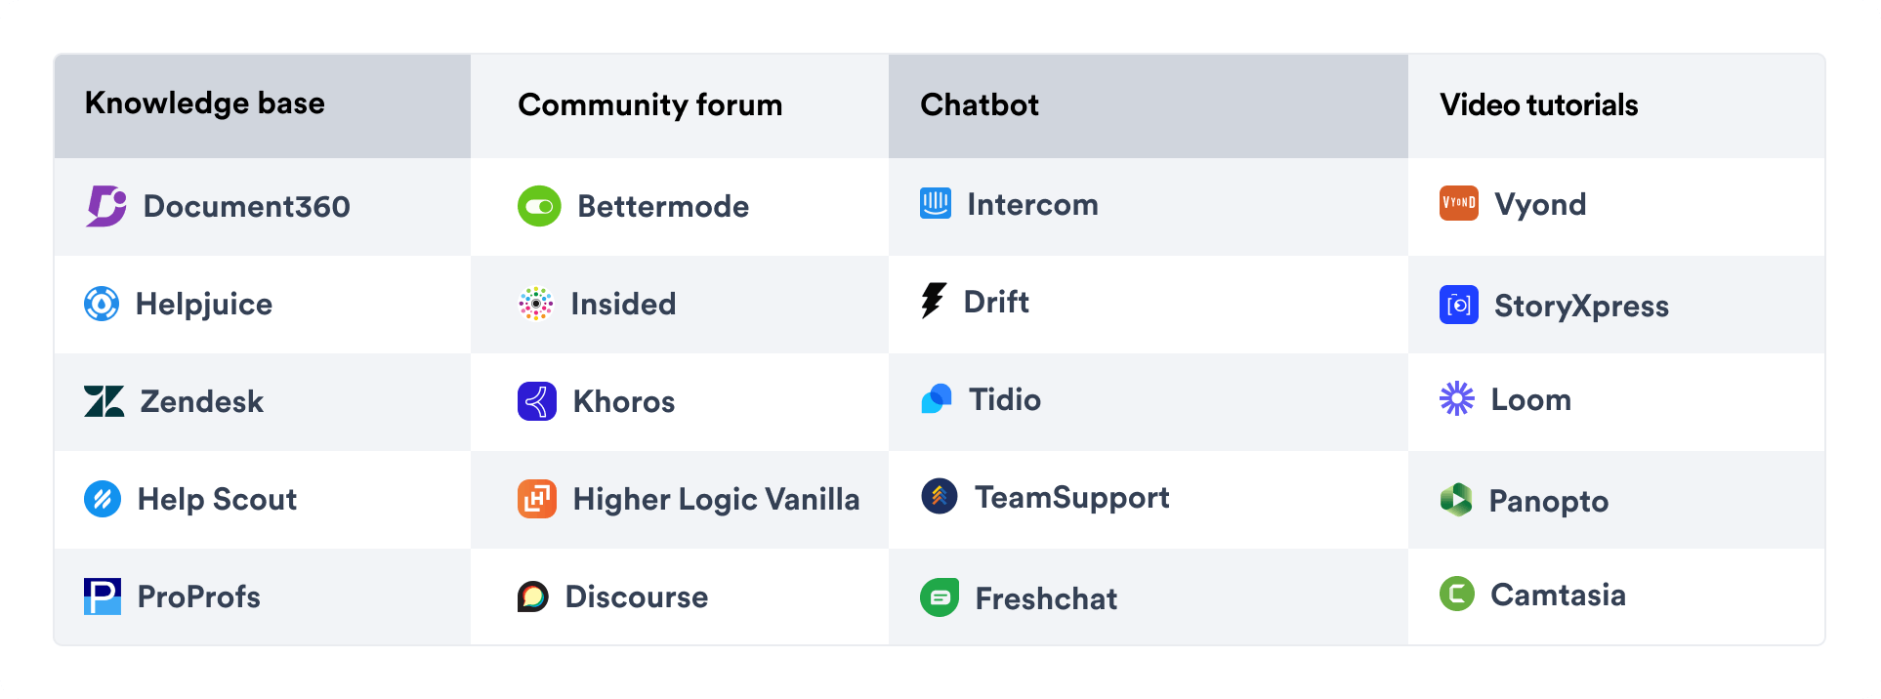Click the Discourse logo icon
Screen dimensions: 1881x699
pos(533,596)
